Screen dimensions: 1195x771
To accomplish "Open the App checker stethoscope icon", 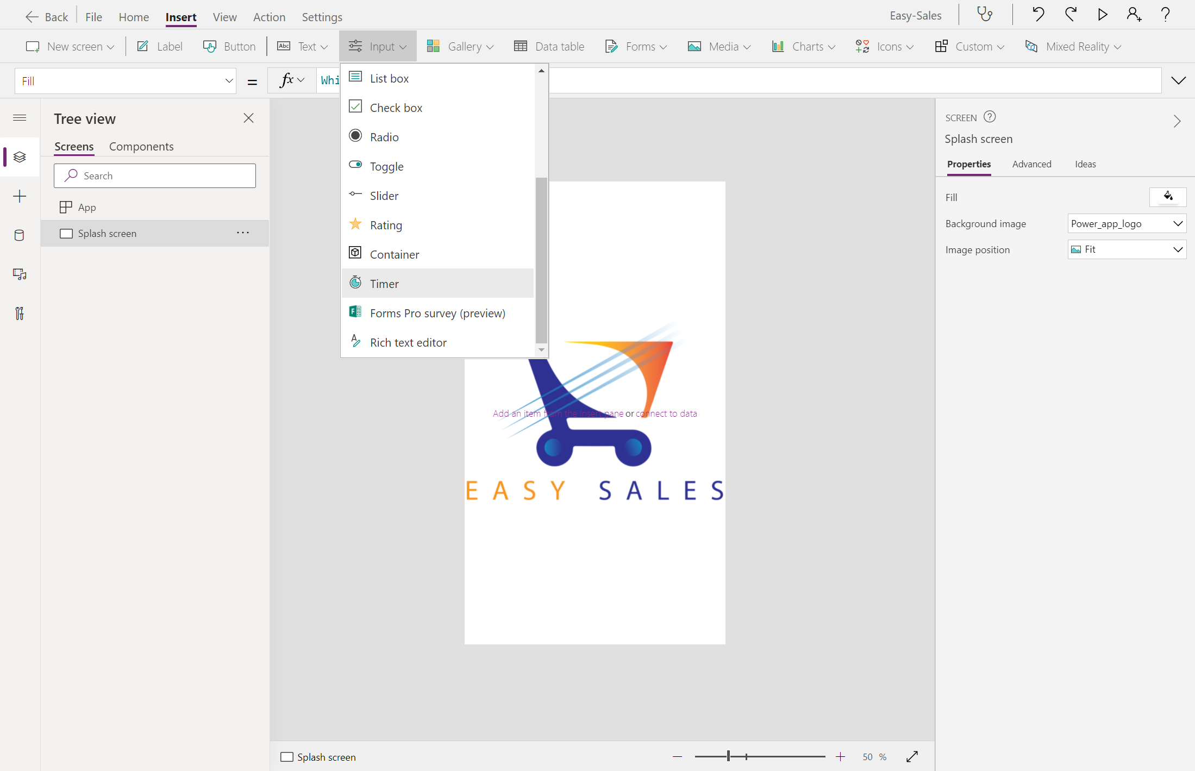I will click(x=985, y=15).
